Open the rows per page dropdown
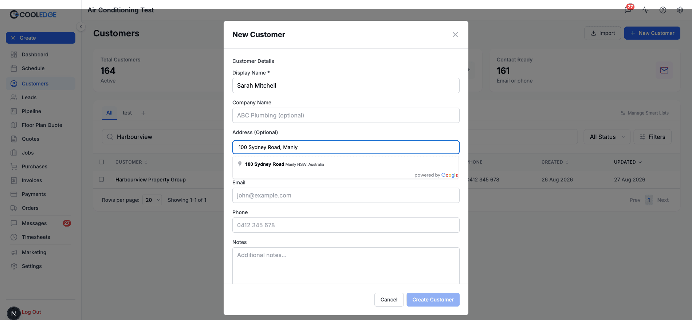This screenshot has height=320, width=692. coord(152,200)
